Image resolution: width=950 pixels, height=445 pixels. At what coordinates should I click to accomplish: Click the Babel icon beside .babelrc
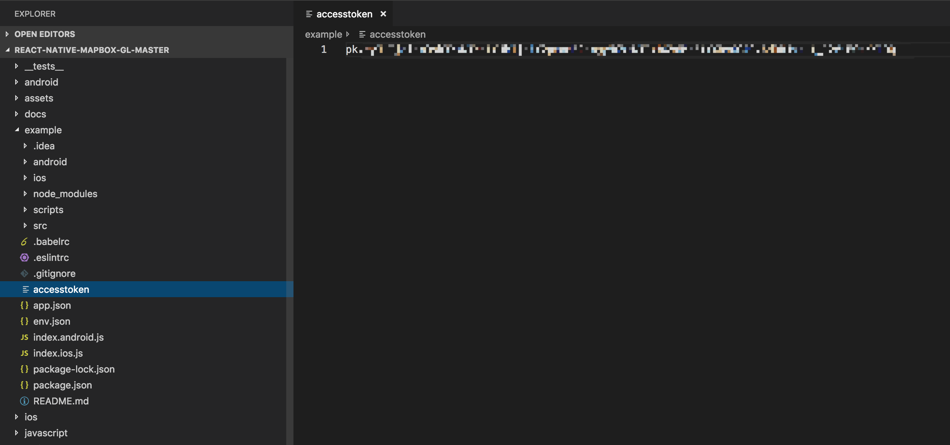coord(24,242)
